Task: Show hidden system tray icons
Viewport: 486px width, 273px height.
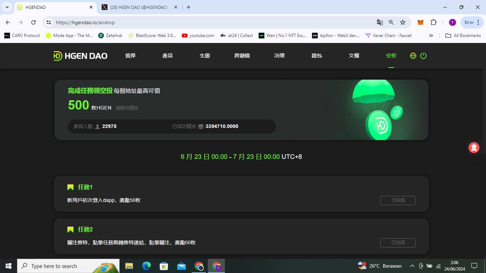Action: [x=412, y=266]
